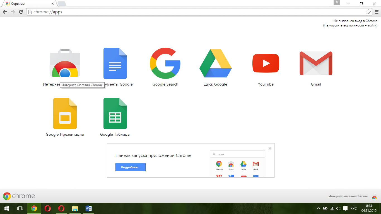
Task: Click the Google Search label text
Action: pyautogui.click(x=165, y=84)
